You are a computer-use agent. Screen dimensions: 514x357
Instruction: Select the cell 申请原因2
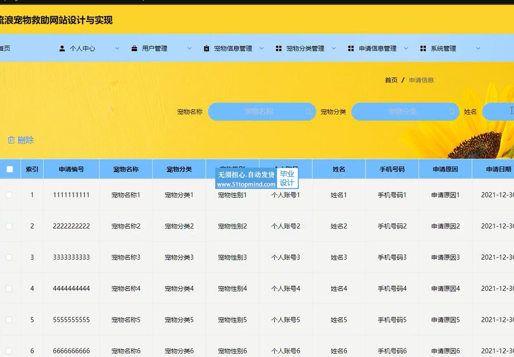click(445, 226)
